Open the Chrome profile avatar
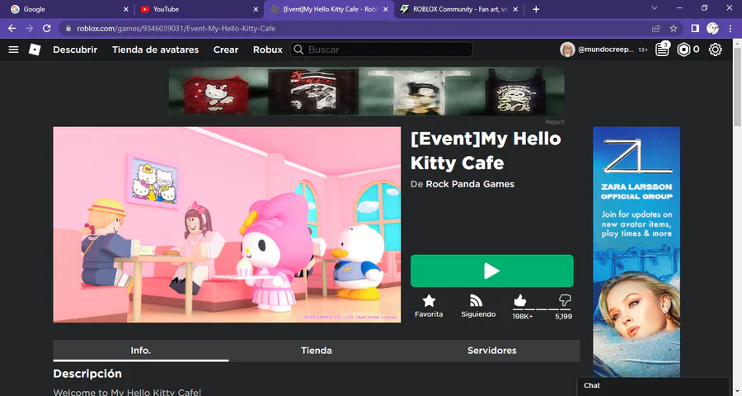 tap(712, 28)
